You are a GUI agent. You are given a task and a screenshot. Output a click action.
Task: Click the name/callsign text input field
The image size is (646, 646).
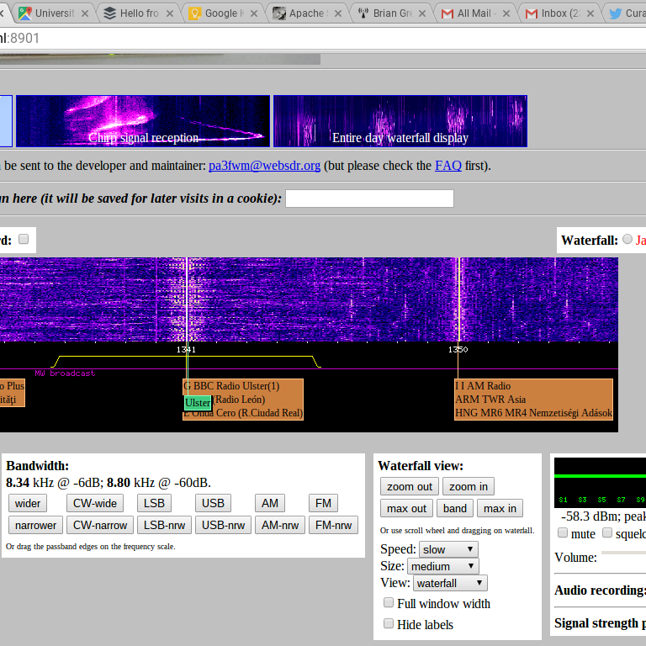click(369, 199)
